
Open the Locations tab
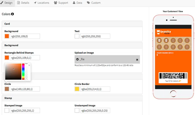41,3
